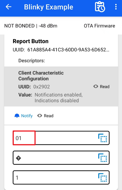Select the ASCII field with question-mark glyph
The image size is (122, 190).
click(61, 158)
